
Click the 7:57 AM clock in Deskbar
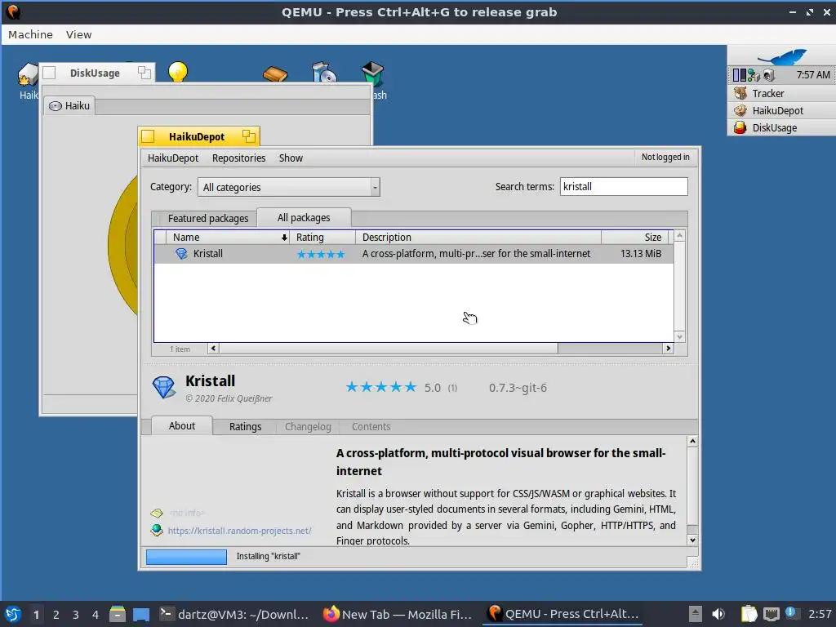pyautogui.click(x=813, y=75)
